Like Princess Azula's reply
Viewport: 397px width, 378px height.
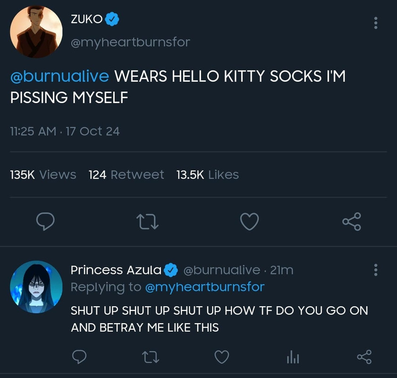pos(221,357)
